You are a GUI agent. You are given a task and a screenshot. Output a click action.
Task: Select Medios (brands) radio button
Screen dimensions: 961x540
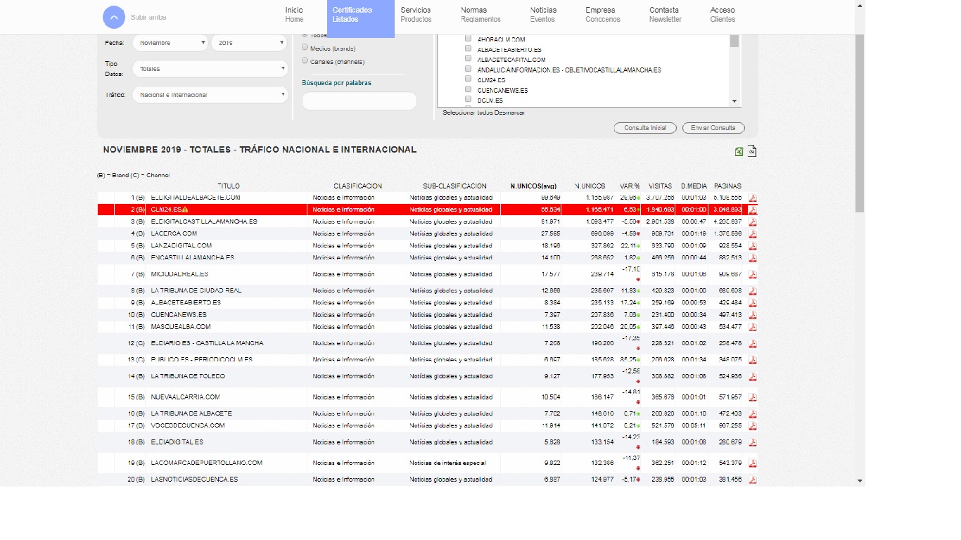point(305,48)
